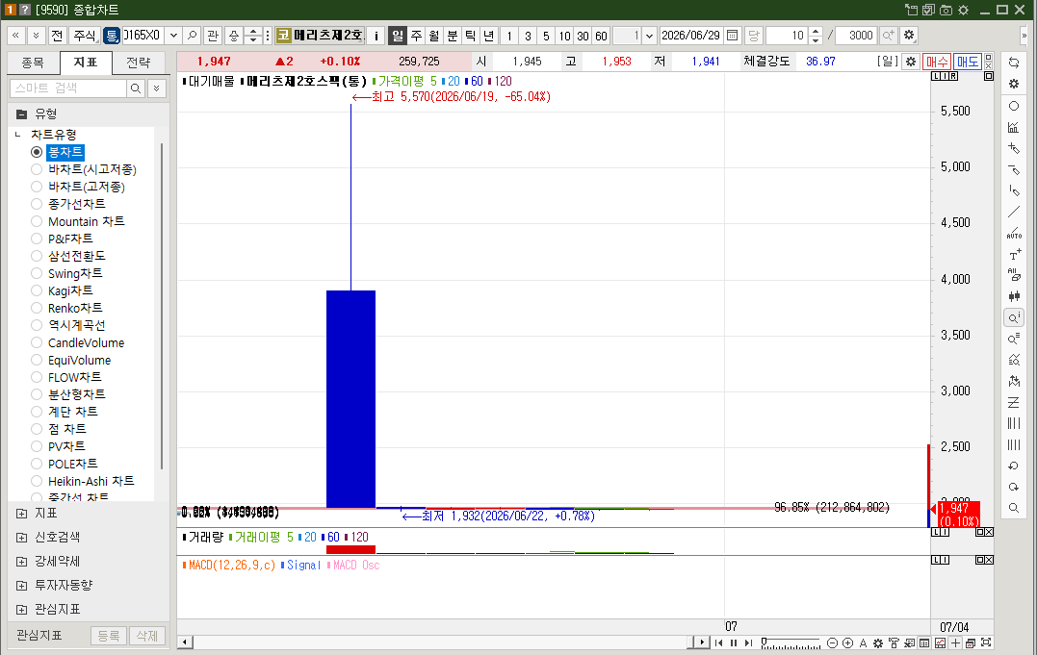Viewport: 1037px width, 655px height.
Task: Expand the 강세약세 section
Action: pyautogui.click(x=22, y=561)
